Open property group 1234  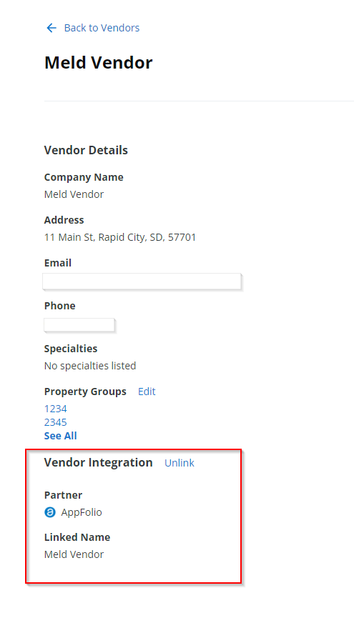(55, 409)
